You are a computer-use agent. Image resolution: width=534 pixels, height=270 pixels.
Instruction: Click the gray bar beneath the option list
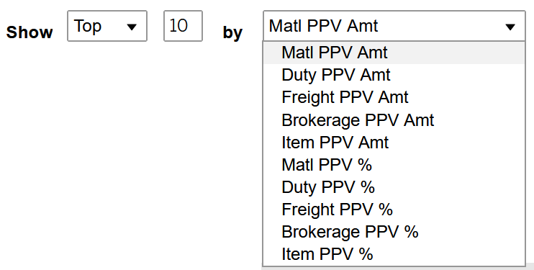pos(397,269)
